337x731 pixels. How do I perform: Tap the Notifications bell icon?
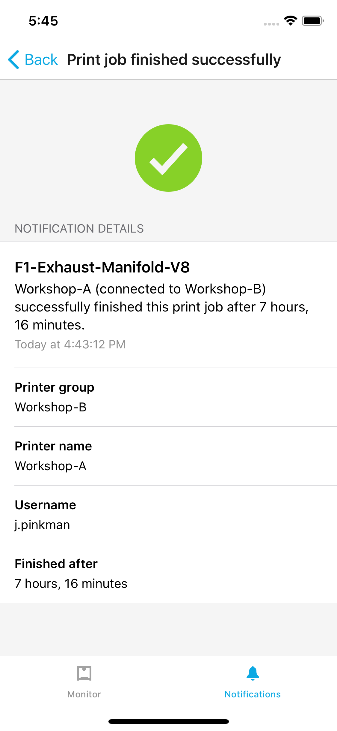pyautogui.click(x=253, y=673)
